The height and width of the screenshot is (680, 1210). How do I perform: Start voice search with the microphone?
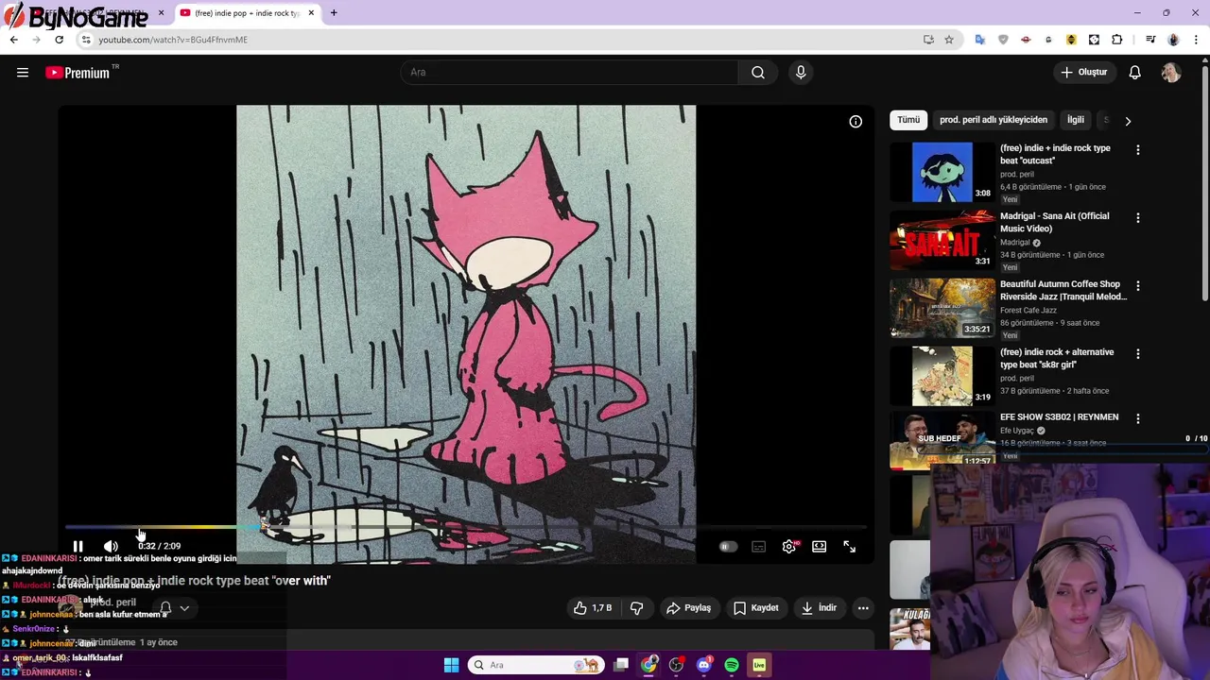(x=801, y=73)
